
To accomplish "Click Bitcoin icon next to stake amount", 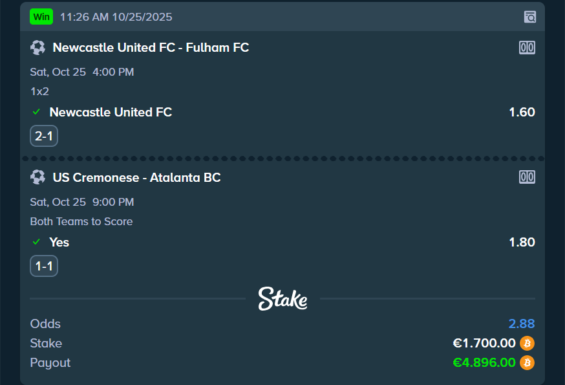I will pos(528,343).
